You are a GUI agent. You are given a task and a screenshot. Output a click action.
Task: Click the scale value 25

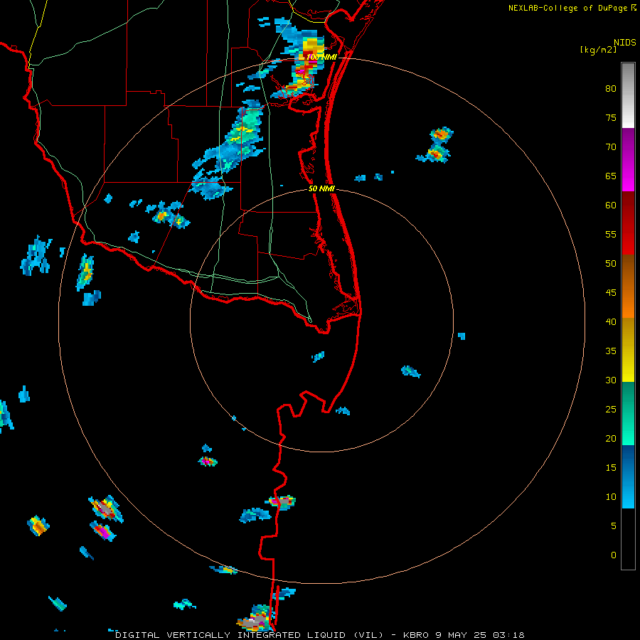pyautogui.click(x=611, y=410)
